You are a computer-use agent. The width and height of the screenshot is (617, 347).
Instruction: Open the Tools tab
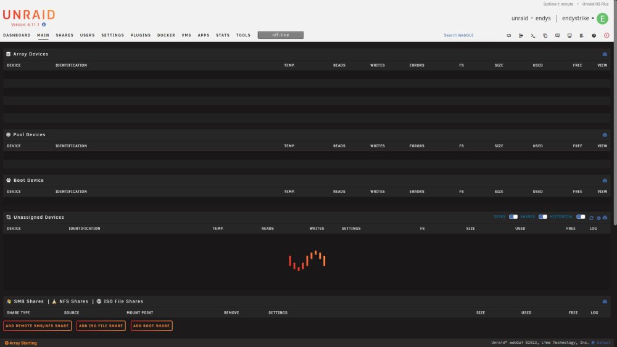243,35
